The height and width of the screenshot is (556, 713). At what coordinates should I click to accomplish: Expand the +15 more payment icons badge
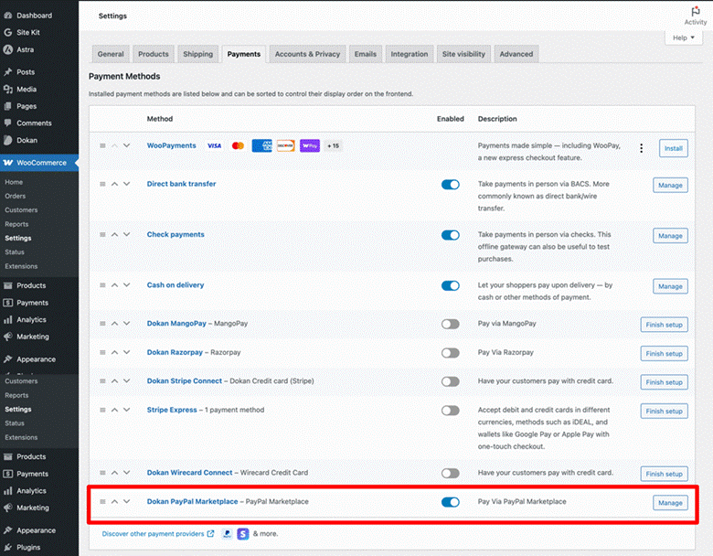(333, 146)
